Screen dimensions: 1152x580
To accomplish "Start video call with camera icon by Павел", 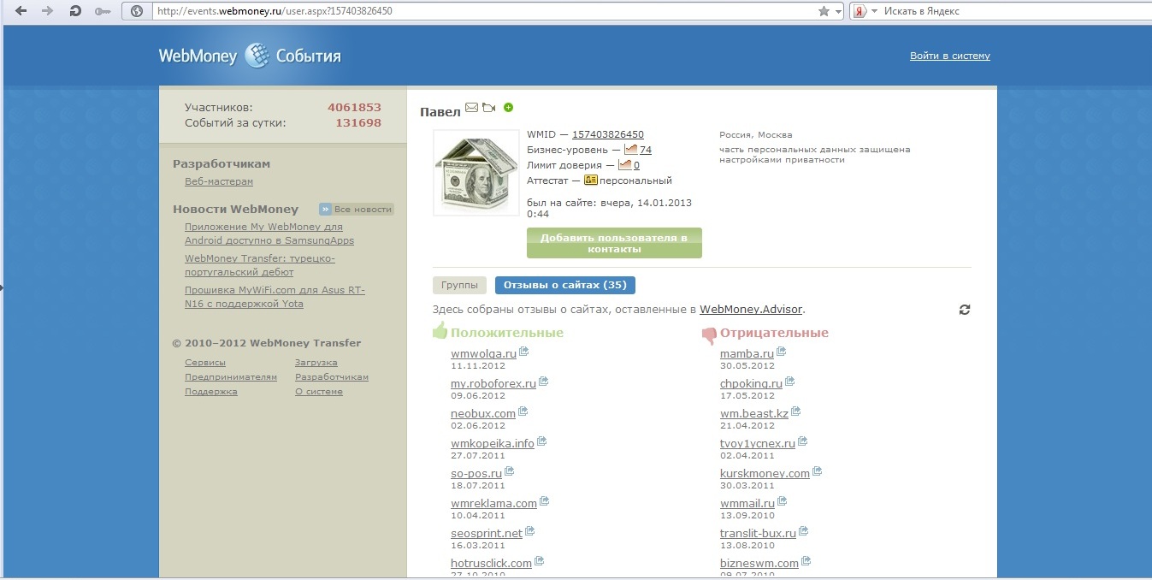I will tap(488, 108).
